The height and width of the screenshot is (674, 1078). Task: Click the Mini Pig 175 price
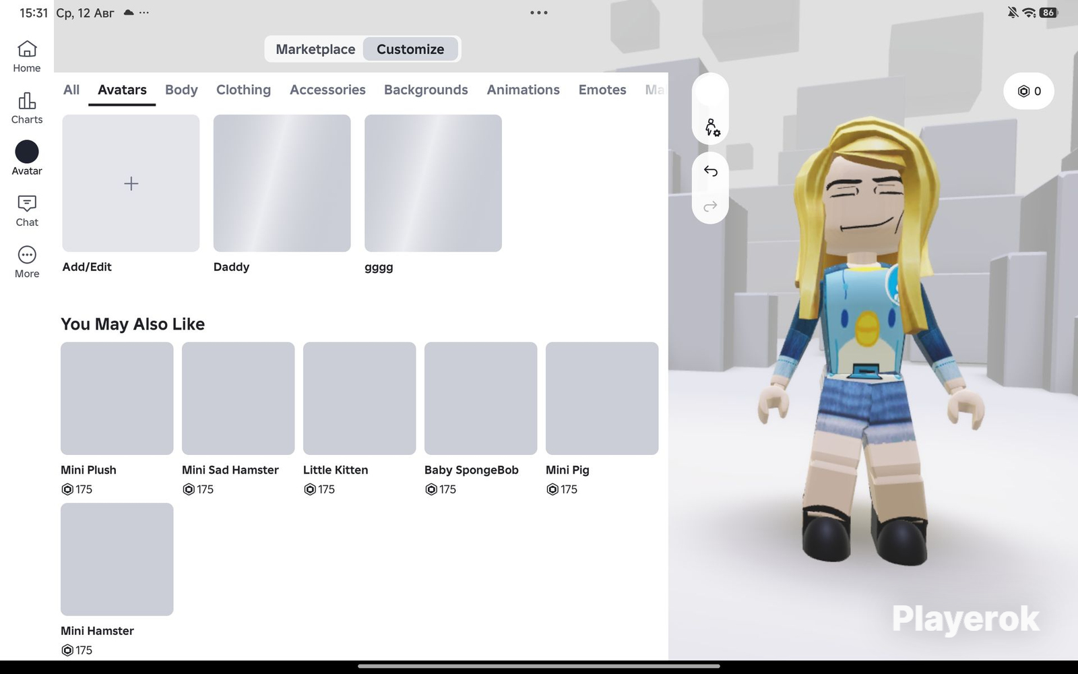[562, 489]
